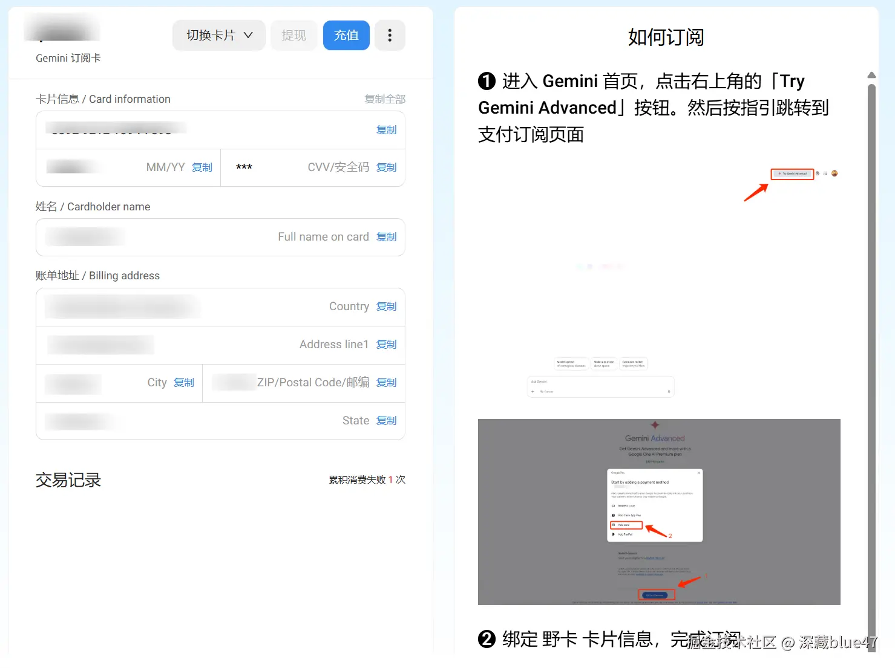Copy the City field
This screenshot has width=895, height=668.
(x=184, y=383)
